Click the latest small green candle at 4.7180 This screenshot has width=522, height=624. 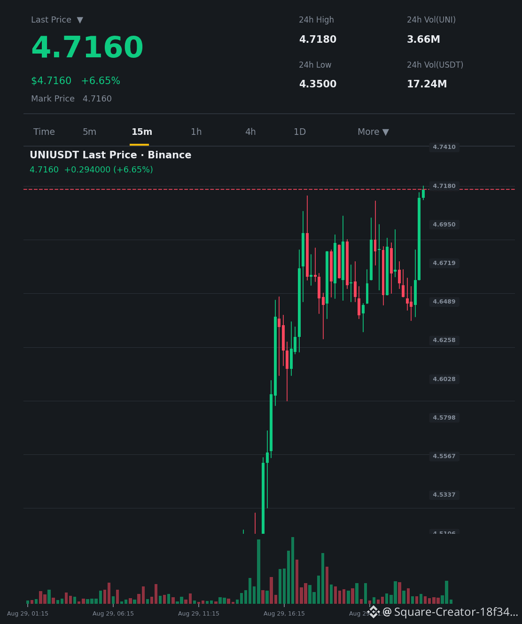click(x=423, y=193)
